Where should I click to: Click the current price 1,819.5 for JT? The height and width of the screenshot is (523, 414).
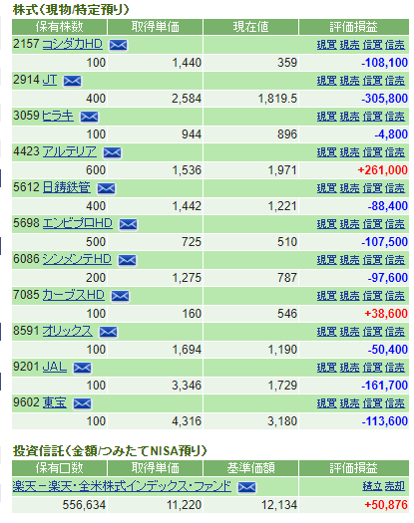[277, 99]
